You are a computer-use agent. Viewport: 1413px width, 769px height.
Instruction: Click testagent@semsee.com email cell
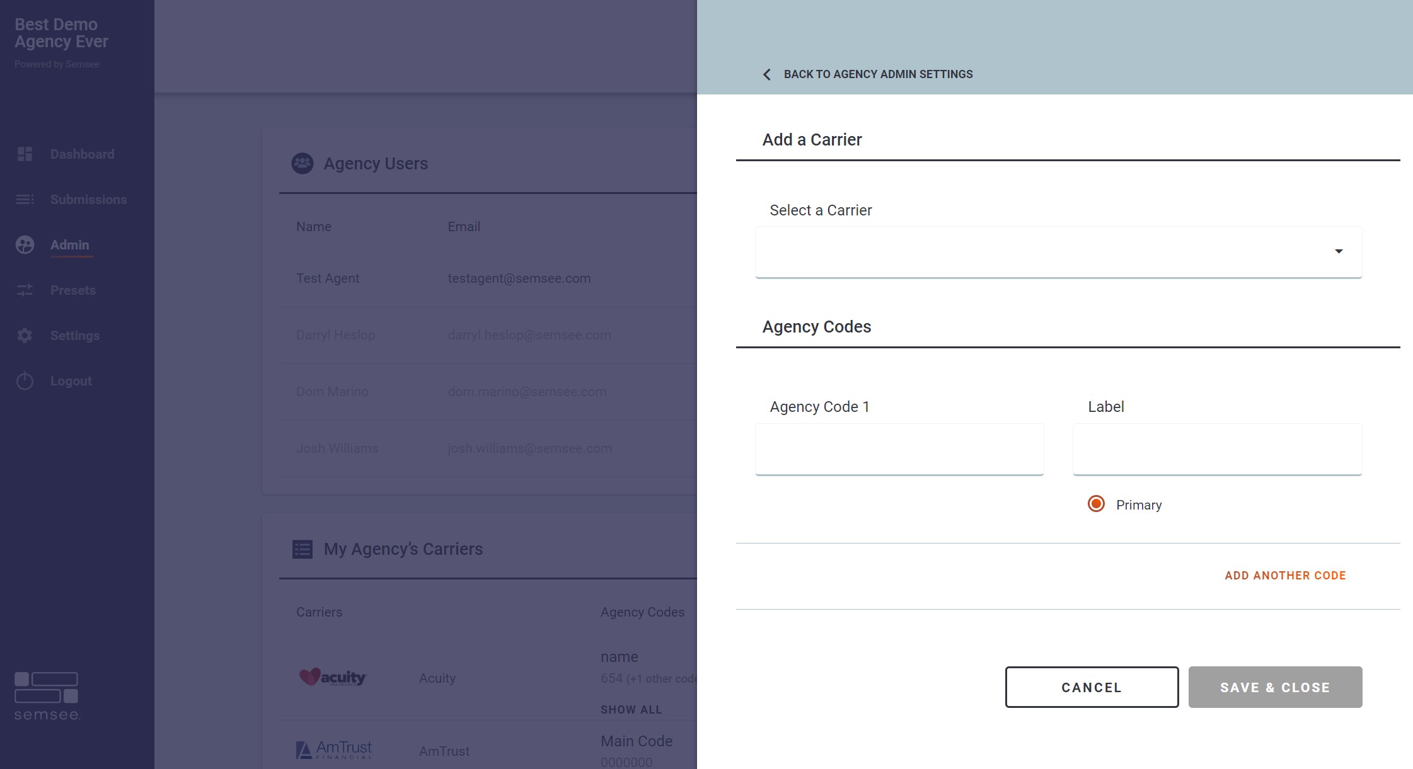[519, 278]
